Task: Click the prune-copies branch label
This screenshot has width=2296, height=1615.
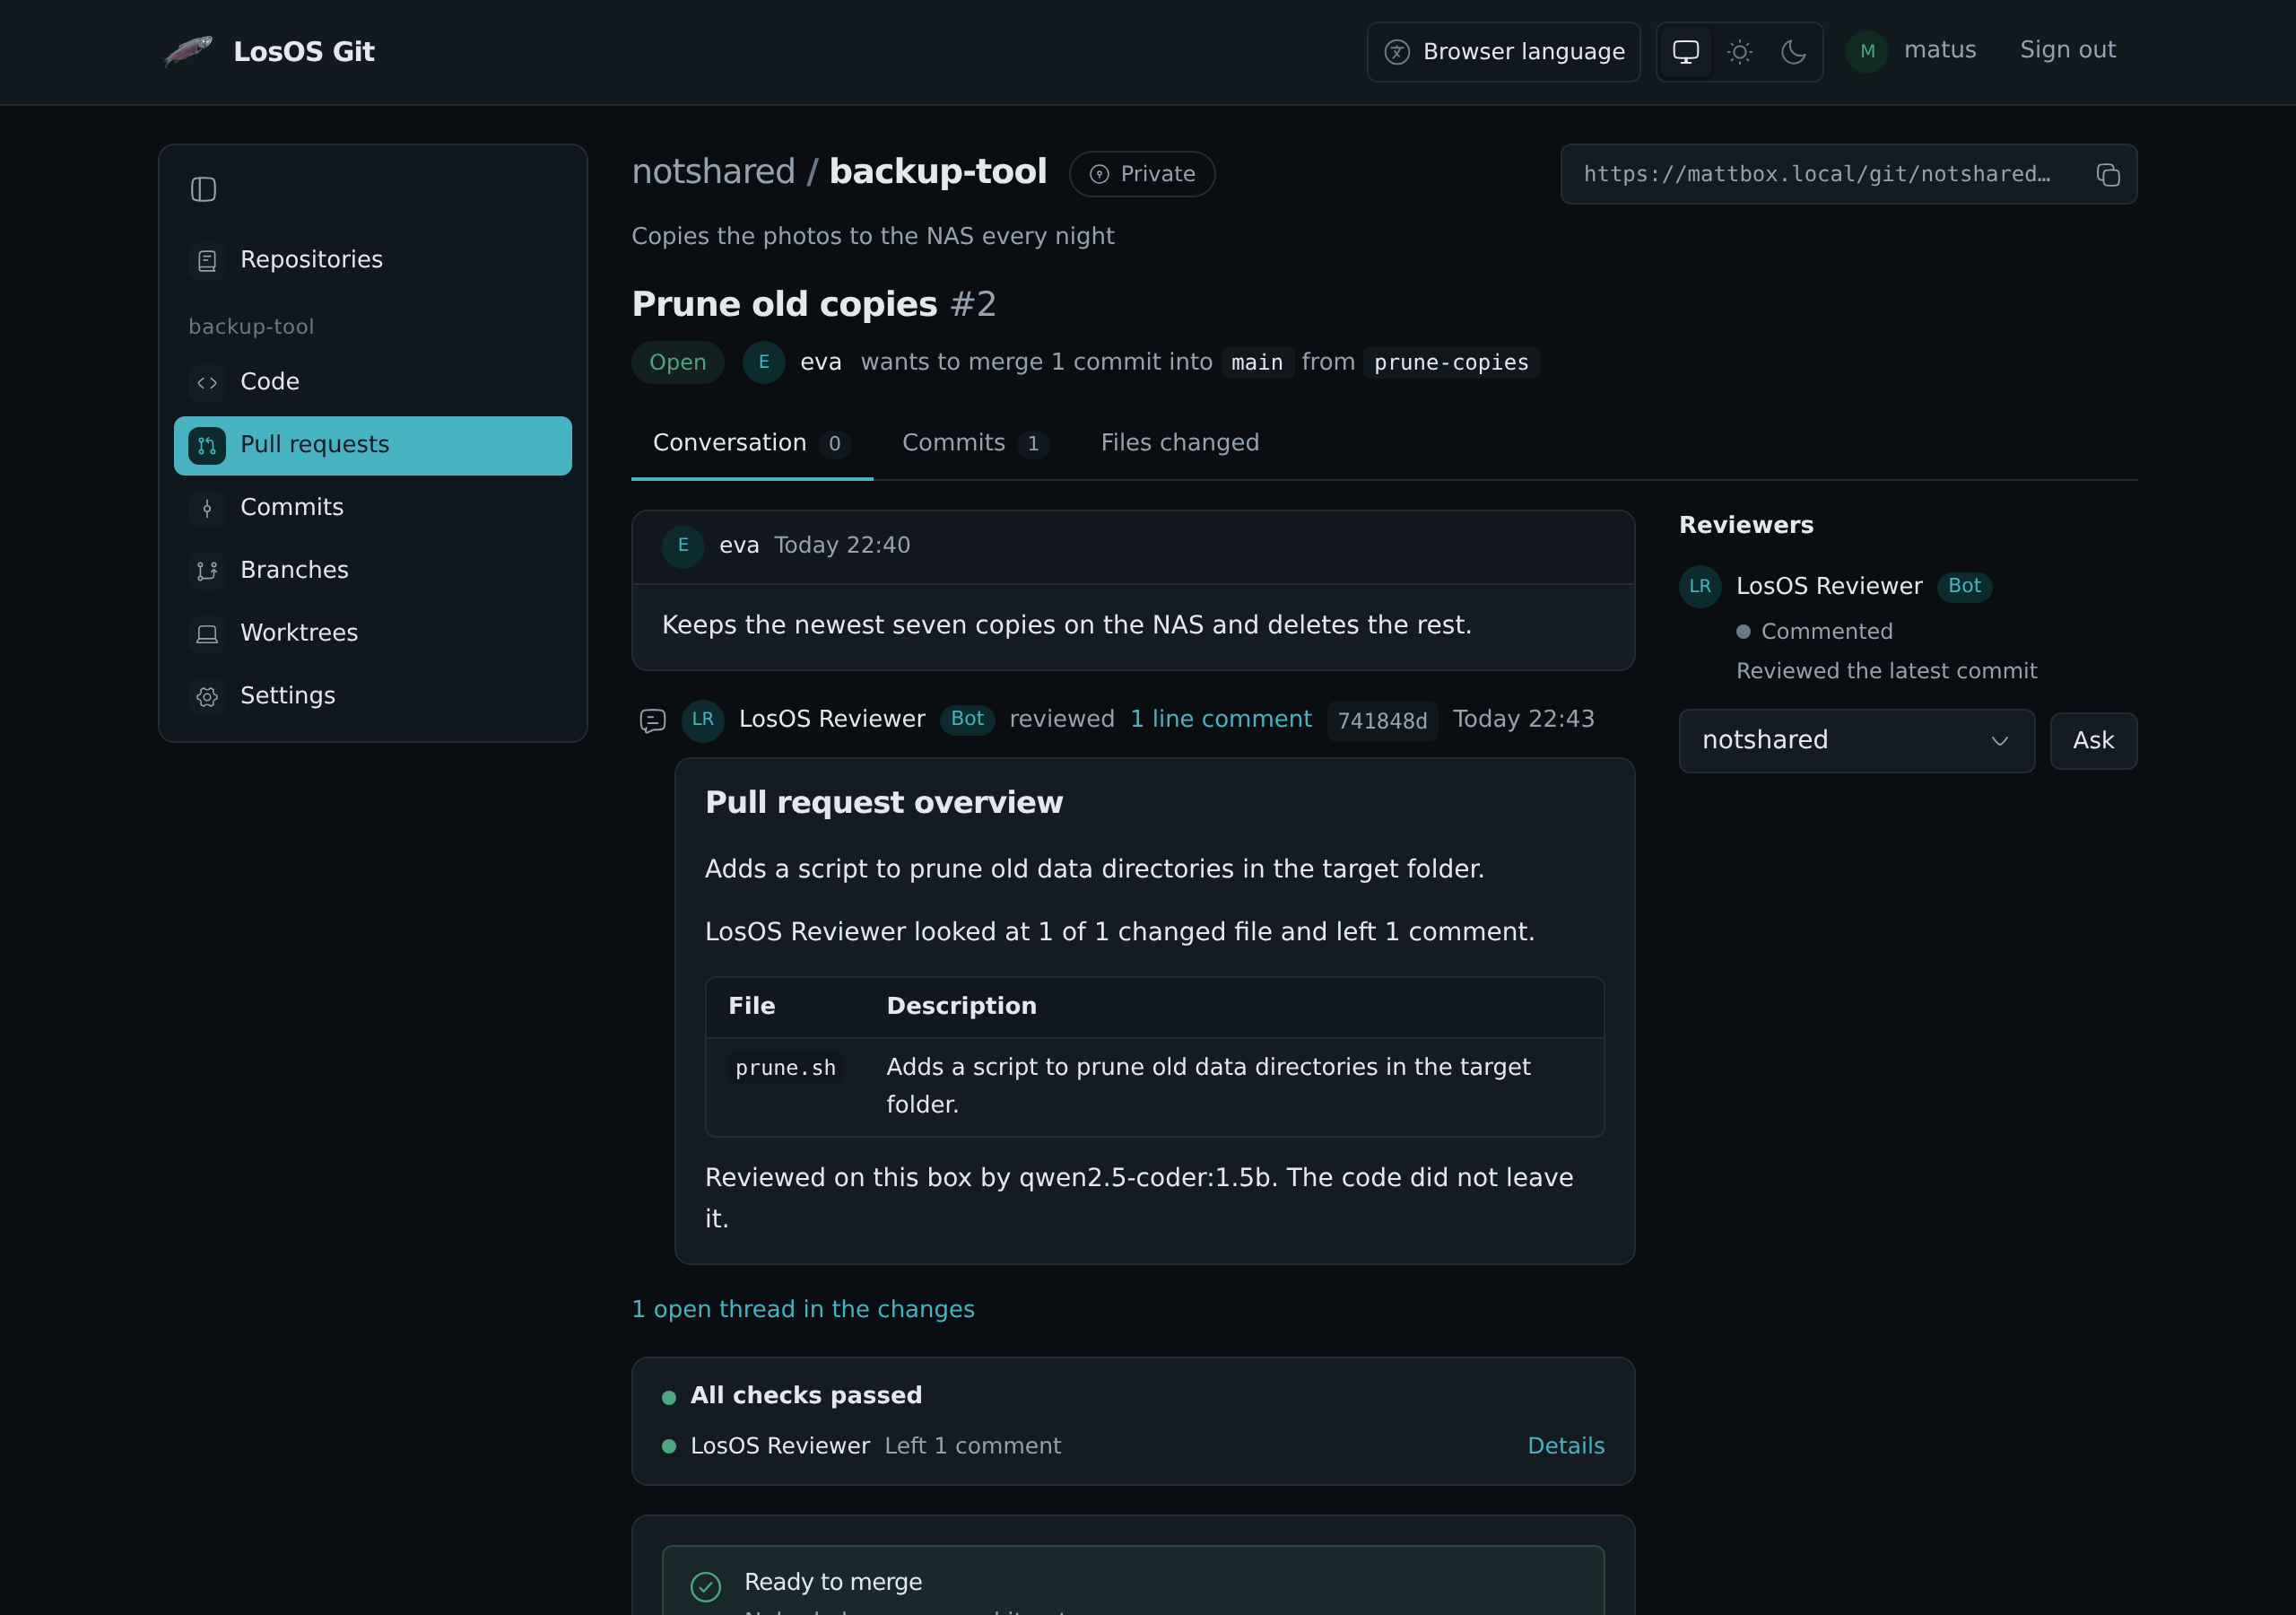Action: point(1450,362)
